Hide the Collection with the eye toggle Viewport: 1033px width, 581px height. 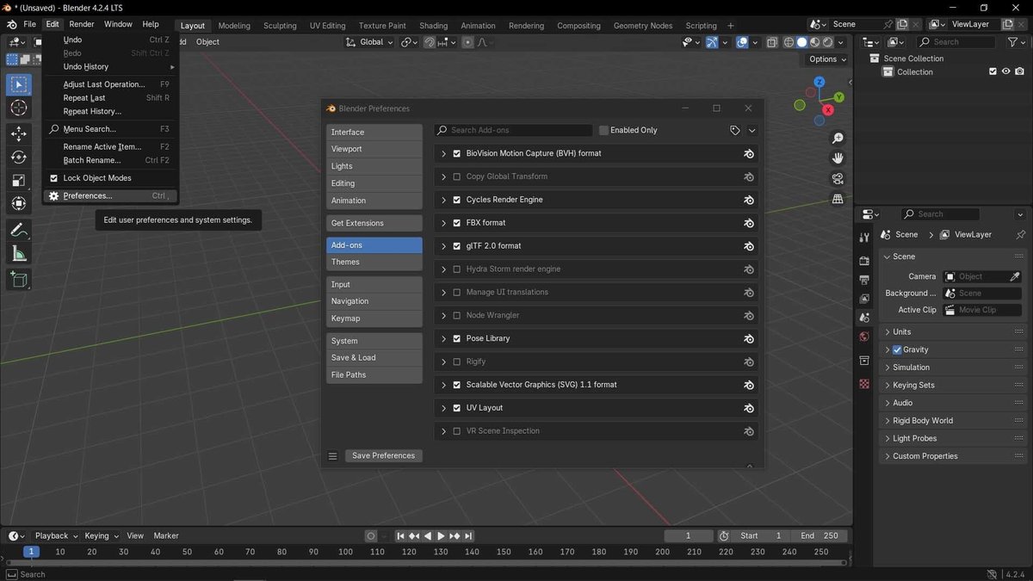point(1005,71)
